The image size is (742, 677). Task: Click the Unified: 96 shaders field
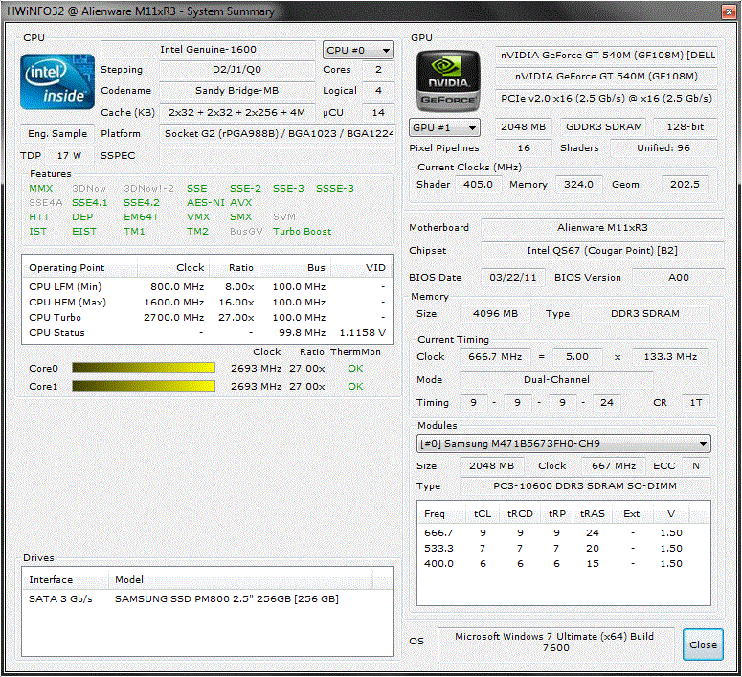tap(663, 148)
